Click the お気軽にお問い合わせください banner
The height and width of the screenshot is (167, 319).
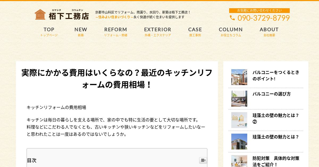(x=259, y=11)
